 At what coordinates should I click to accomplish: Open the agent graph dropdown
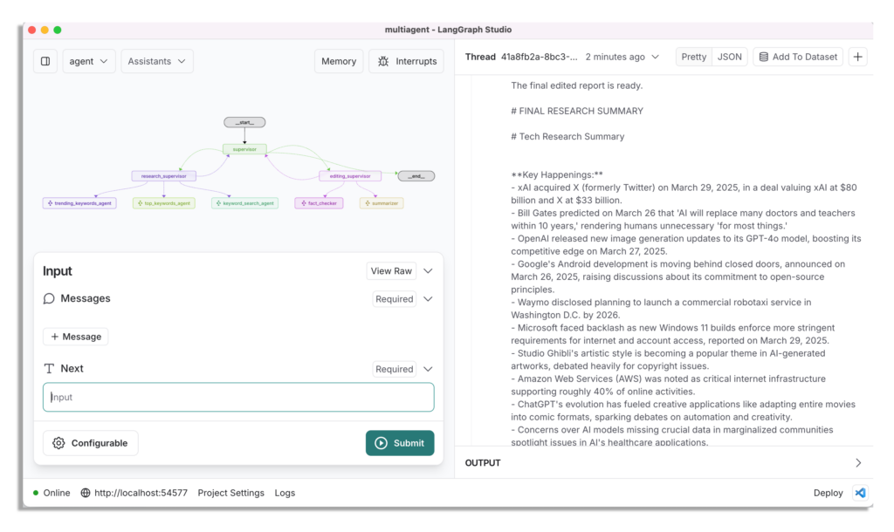click(89, 61)
